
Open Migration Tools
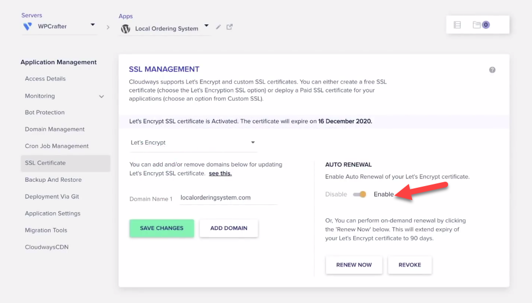46,230
